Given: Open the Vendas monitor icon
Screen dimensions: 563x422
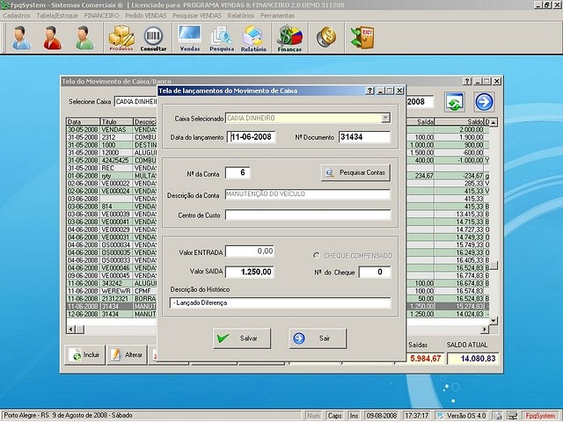Looking at the screenshot, I should [189, 38].
